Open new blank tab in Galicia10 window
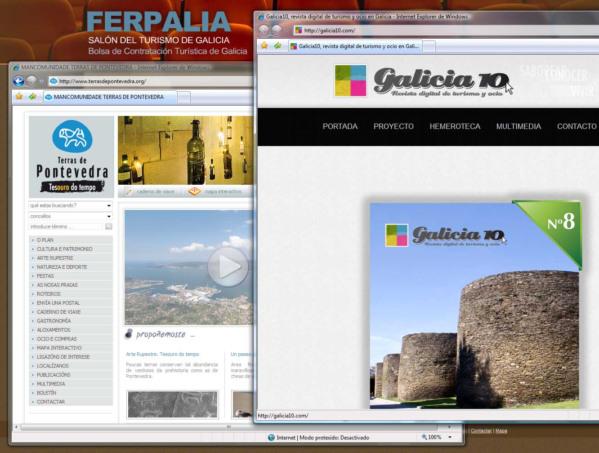The image size is (599, 453). click(x=429, y=46)
